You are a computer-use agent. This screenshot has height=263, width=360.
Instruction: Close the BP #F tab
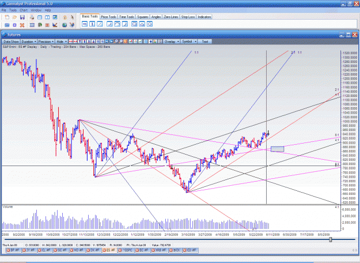click(8, 250)
